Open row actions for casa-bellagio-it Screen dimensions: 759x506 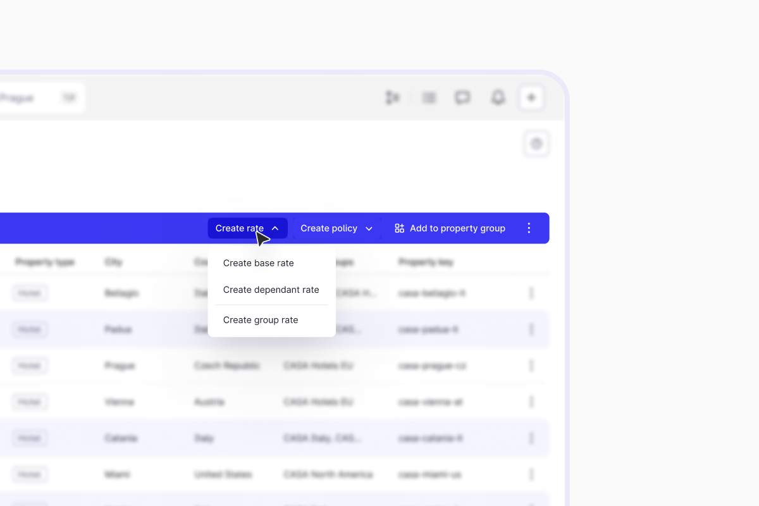pos(531,293)
